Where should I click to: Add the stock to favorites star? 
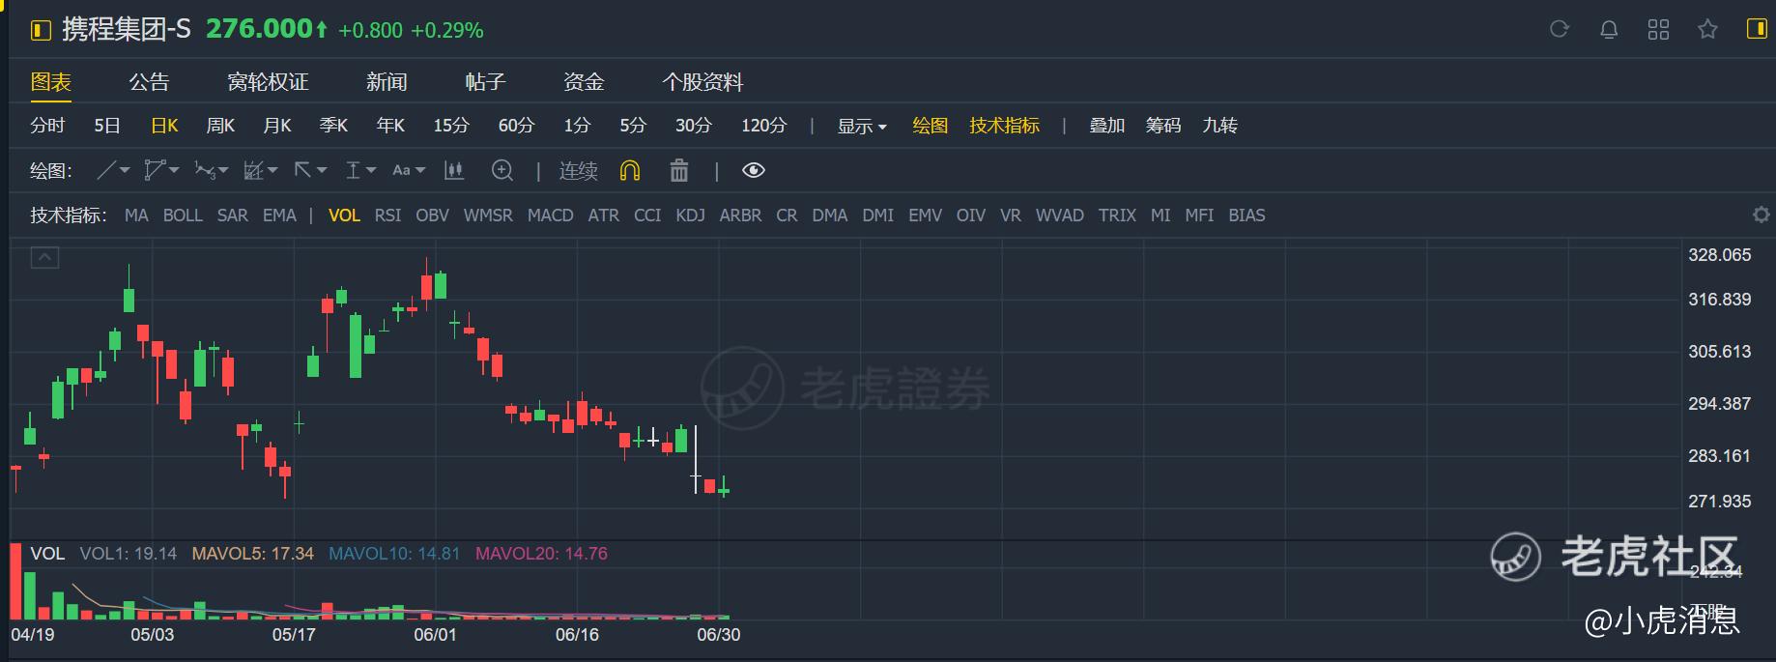pyautogui.click(x=1707, y=30)
